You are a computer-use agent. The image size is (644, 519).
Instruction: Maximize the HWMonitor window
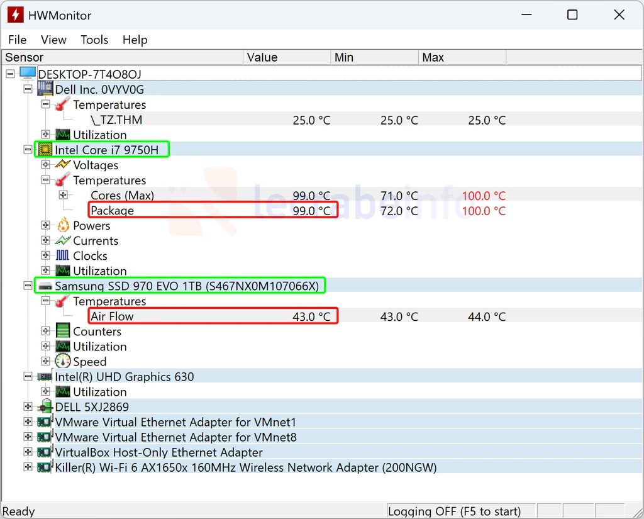pos(572,15)
